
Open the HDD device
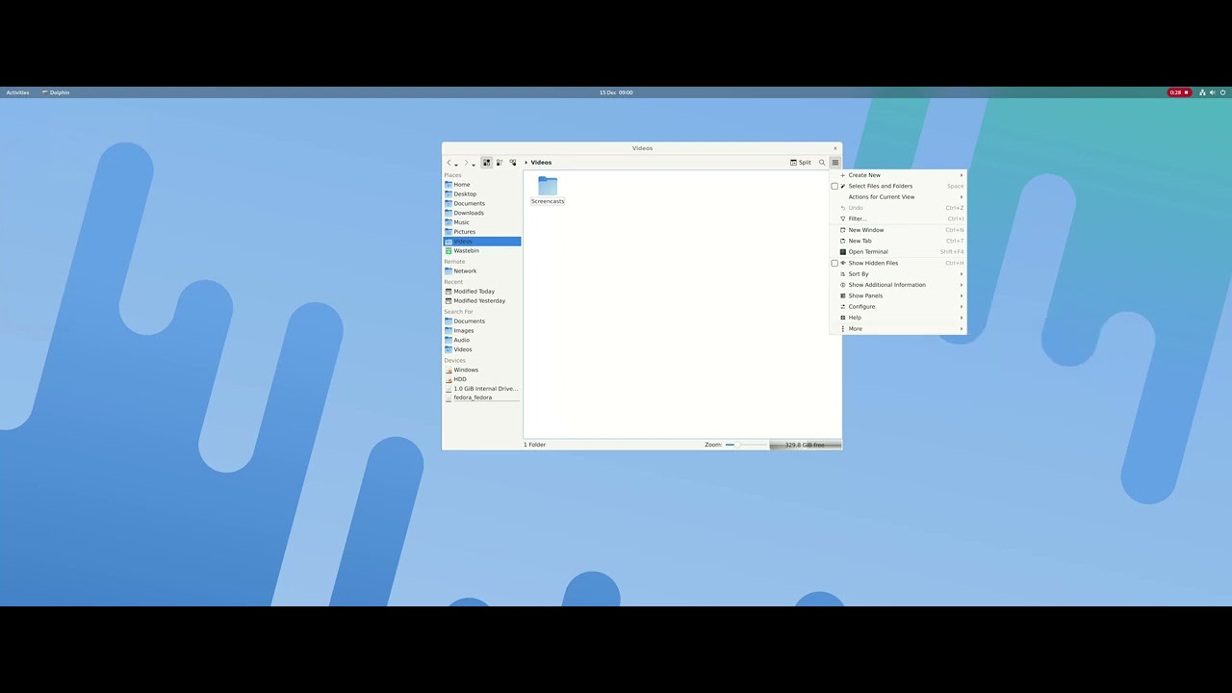(x=482, y=379)
